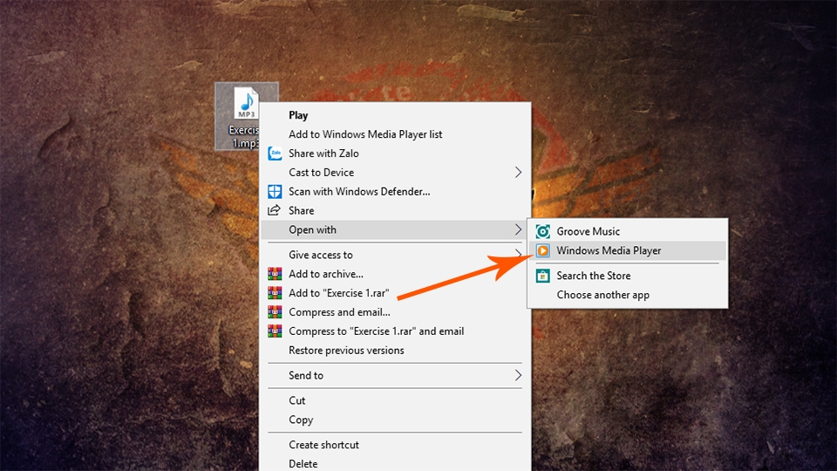Image resolution: width=837 pixels, height=471 pixels.
Task: Click the Microsoft Store bag icon
Action: pos(543,276)
